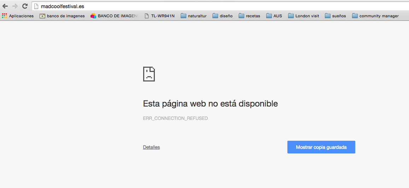Open the AUS bookmark folder
This screenshot has width=409, height=188.
[274, 16]
